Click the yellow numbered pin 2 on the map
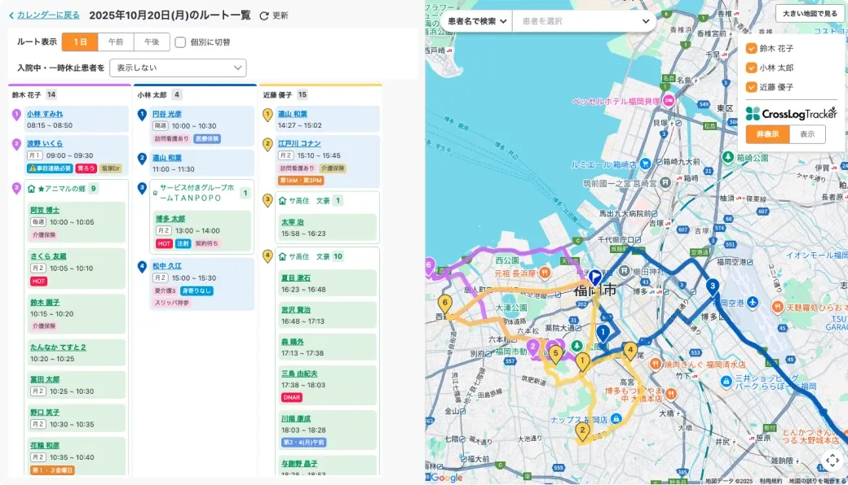Viewport: 848px width, 485px height. click(582, 431)
